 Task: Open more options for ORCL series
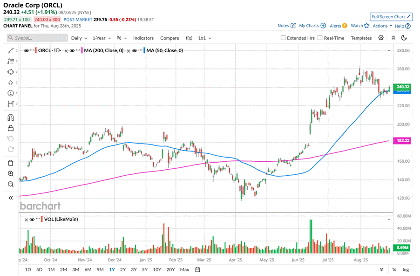click(x=32, y=50)
